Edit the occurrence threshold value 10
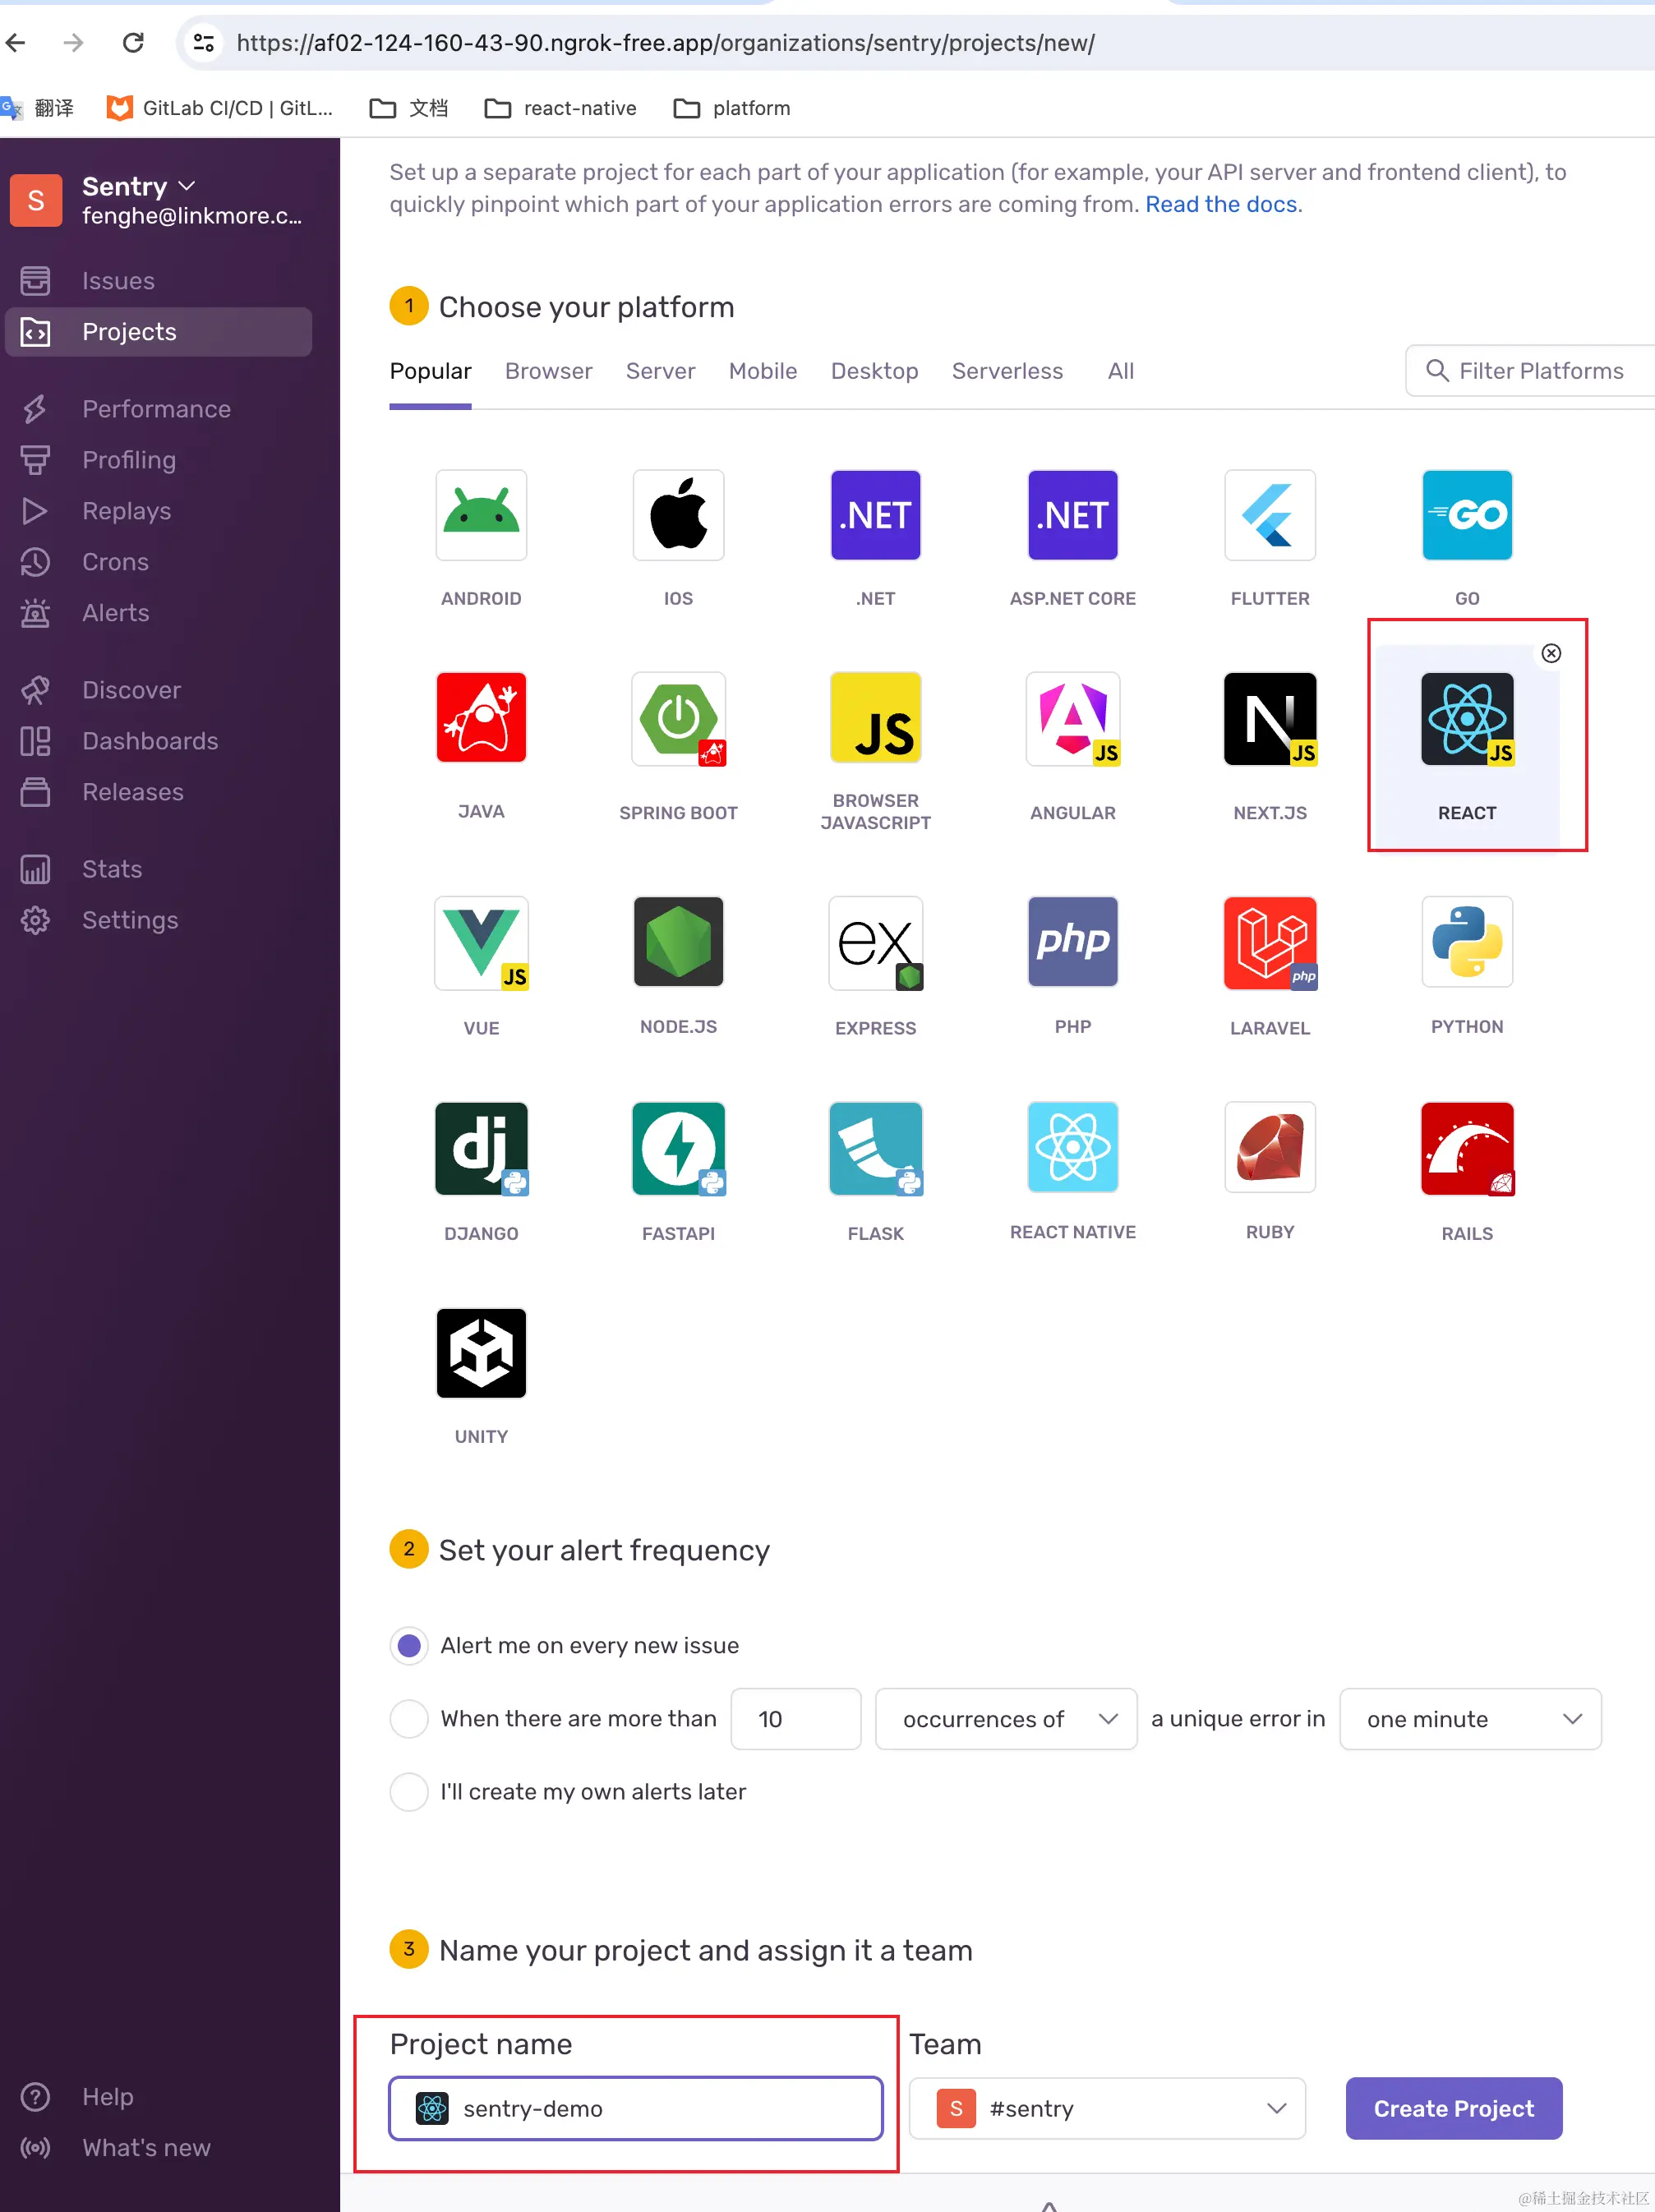 (x=795, y=1718)
